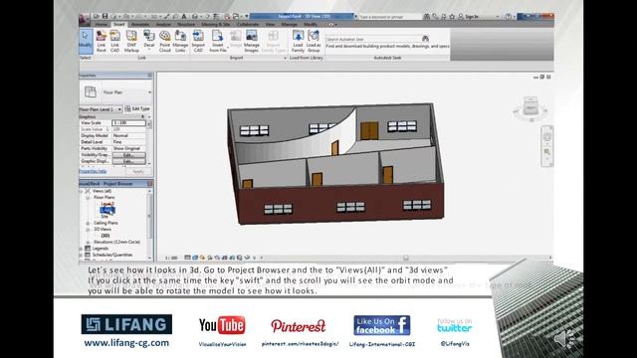Click the favorites star icon in title bar
The image size is (637, 358).
[452, 17]
